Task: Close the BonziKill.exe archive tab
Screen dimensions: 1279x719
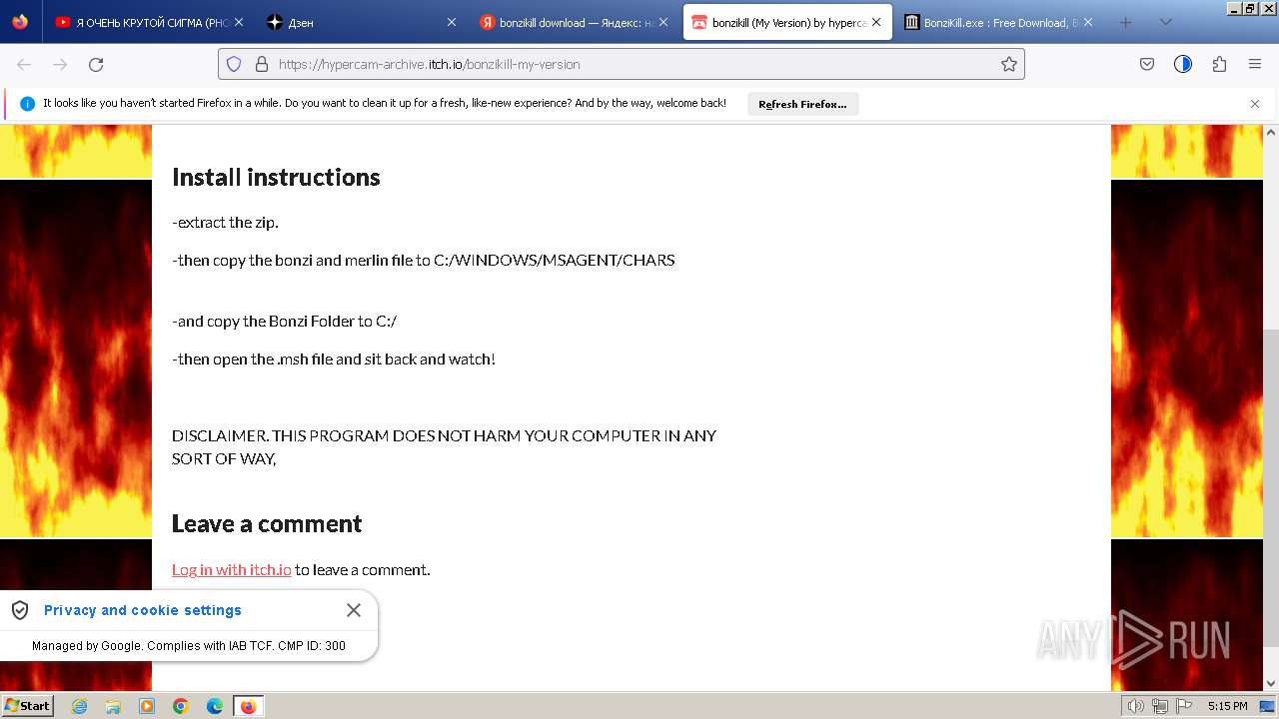Action: 1088,22
